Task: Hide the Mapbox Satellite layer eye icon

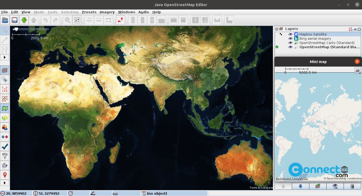Action: pos(290,34)
